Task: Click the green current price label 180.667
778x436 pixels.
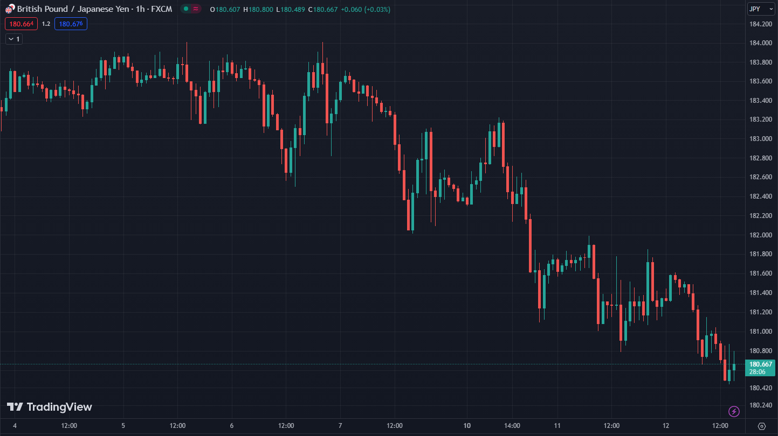Action: click(x=760, y=364)
